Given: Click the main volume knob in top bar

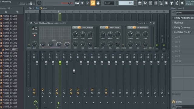Looking at the screenshot, I should pyautogui.click(x=39, y=3).
